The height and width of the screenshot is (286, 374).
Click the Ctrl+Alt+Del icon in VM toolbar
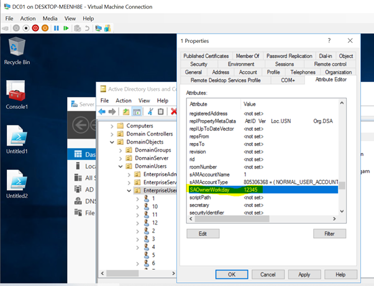pyautogui.click(x=5, y=29)
